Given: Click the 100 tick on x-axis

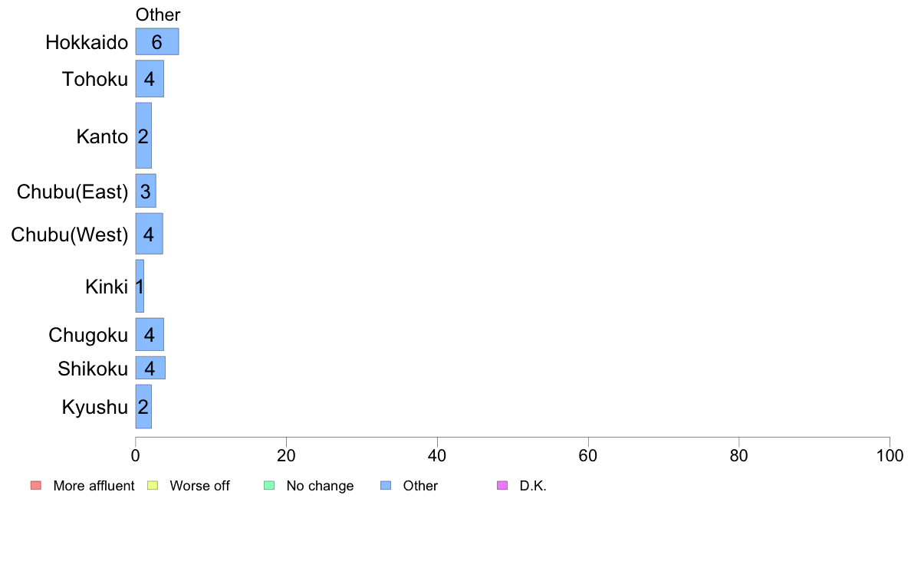Looking at the screenshot, I should point(890,455).
